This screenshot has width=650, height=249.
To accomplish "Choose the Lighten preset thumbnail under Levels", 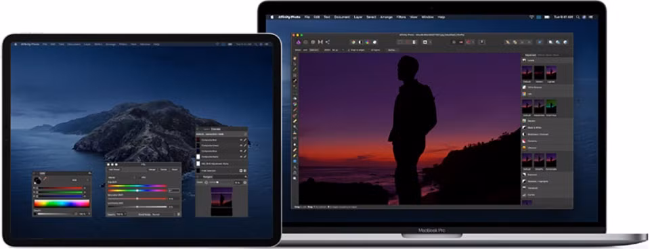I will click(x=551, y=73).
